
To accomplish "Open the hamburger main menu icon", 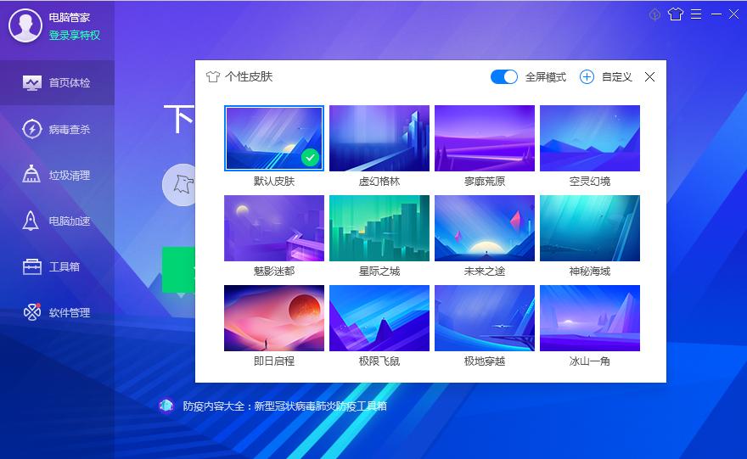I will (x=696, y=14).
